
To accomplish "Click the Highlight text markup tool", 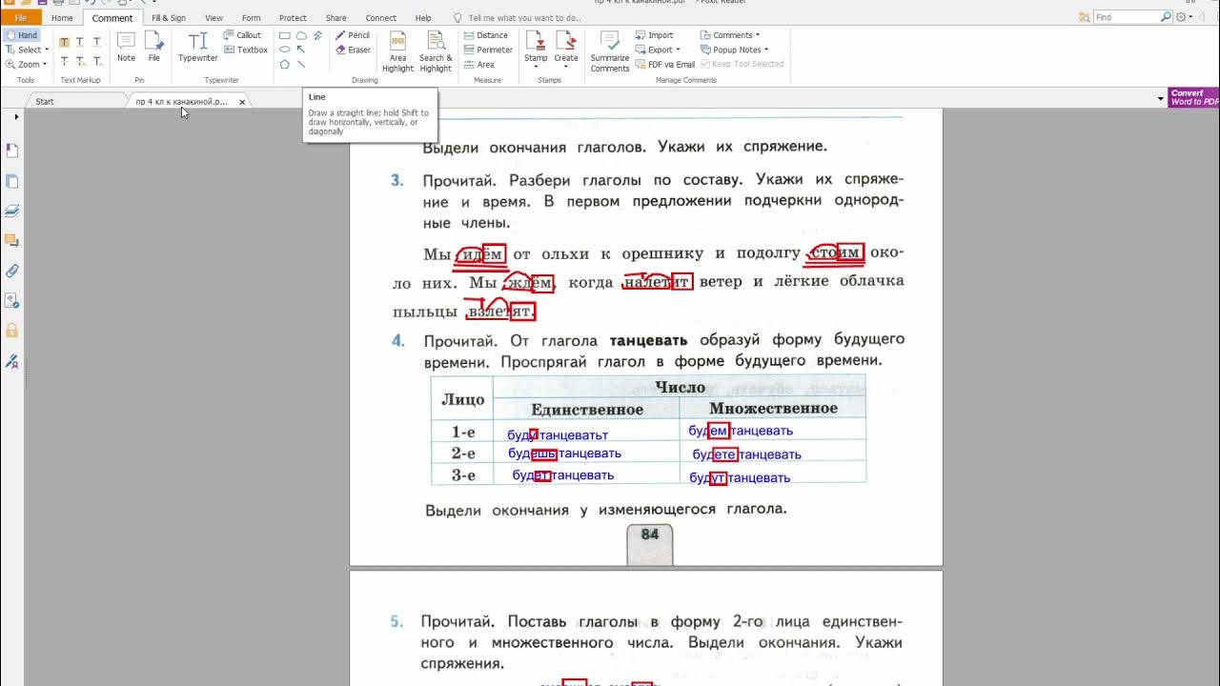I will coord(64,42).
